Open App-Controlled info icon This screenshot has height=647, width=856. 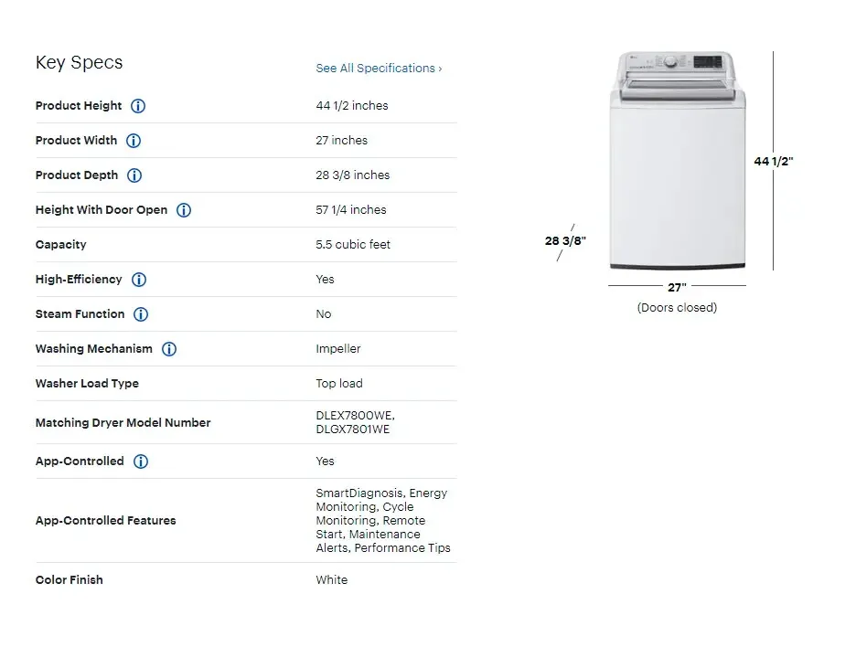click(x=141, y=461)
